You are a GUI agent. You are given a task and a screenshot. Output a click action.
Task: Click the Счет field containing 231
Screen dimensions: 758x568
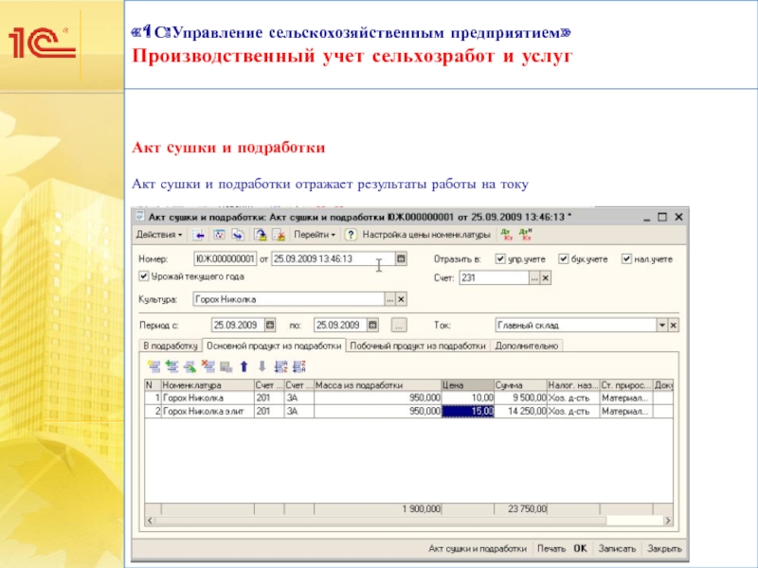point(494,277)
